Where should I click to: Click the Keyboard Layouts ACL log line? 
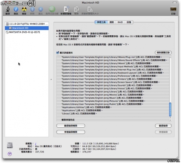[x=113, y=73]
